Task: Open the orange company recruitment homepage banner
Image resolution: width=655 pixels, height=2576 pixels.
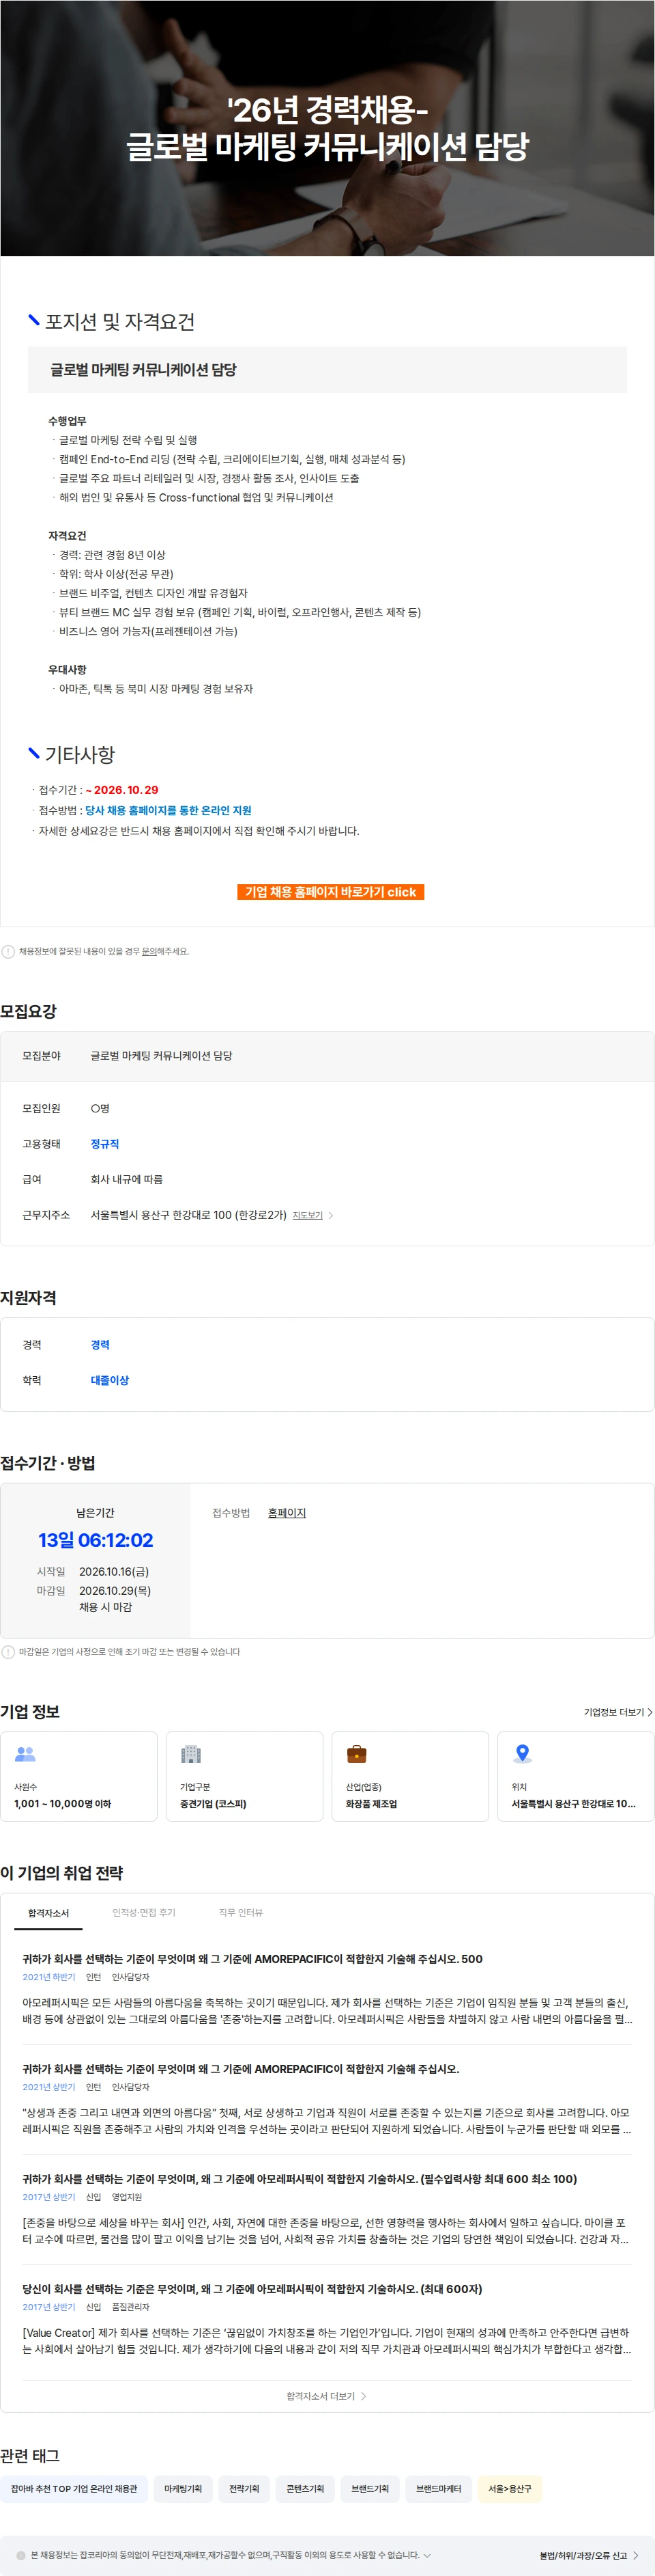Action: [330, 891]
